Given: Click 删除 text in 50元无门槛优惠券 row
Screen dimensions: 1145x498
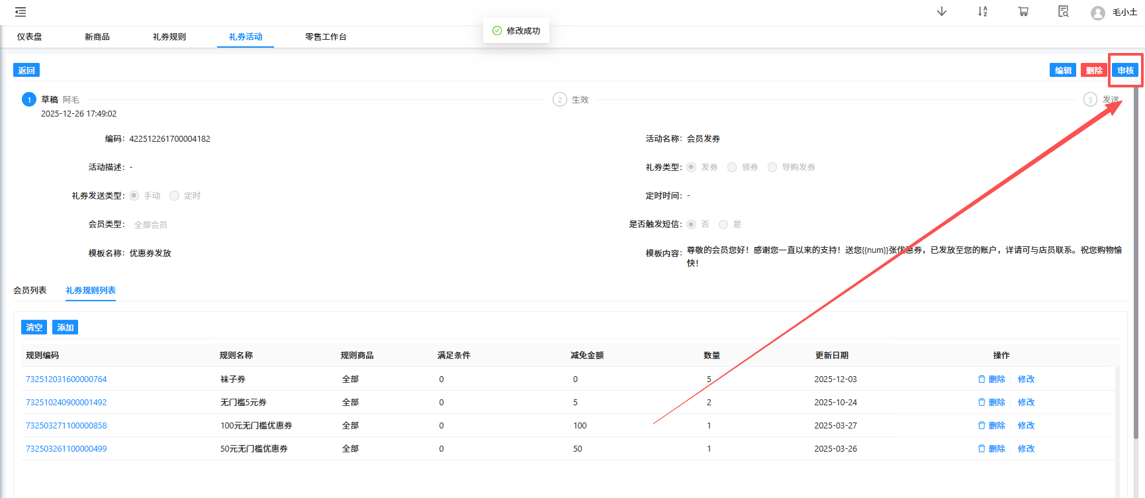Looking at the screenshot, I should 997,449.
